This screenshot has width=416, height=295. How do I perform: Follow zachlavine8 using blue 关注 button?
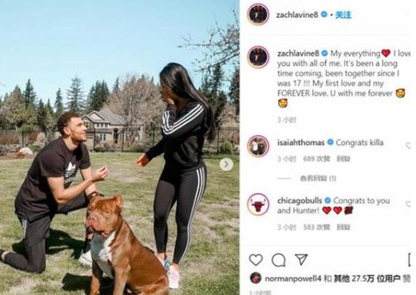343,15
